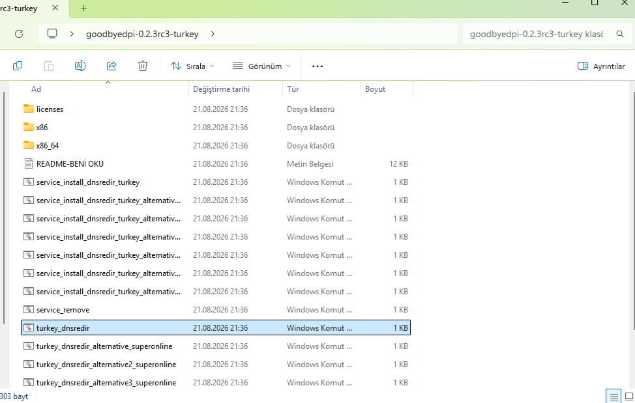Switch to details list view in the status bar
The width and height of the screenshot is (635, 403).
click(614, 396)
